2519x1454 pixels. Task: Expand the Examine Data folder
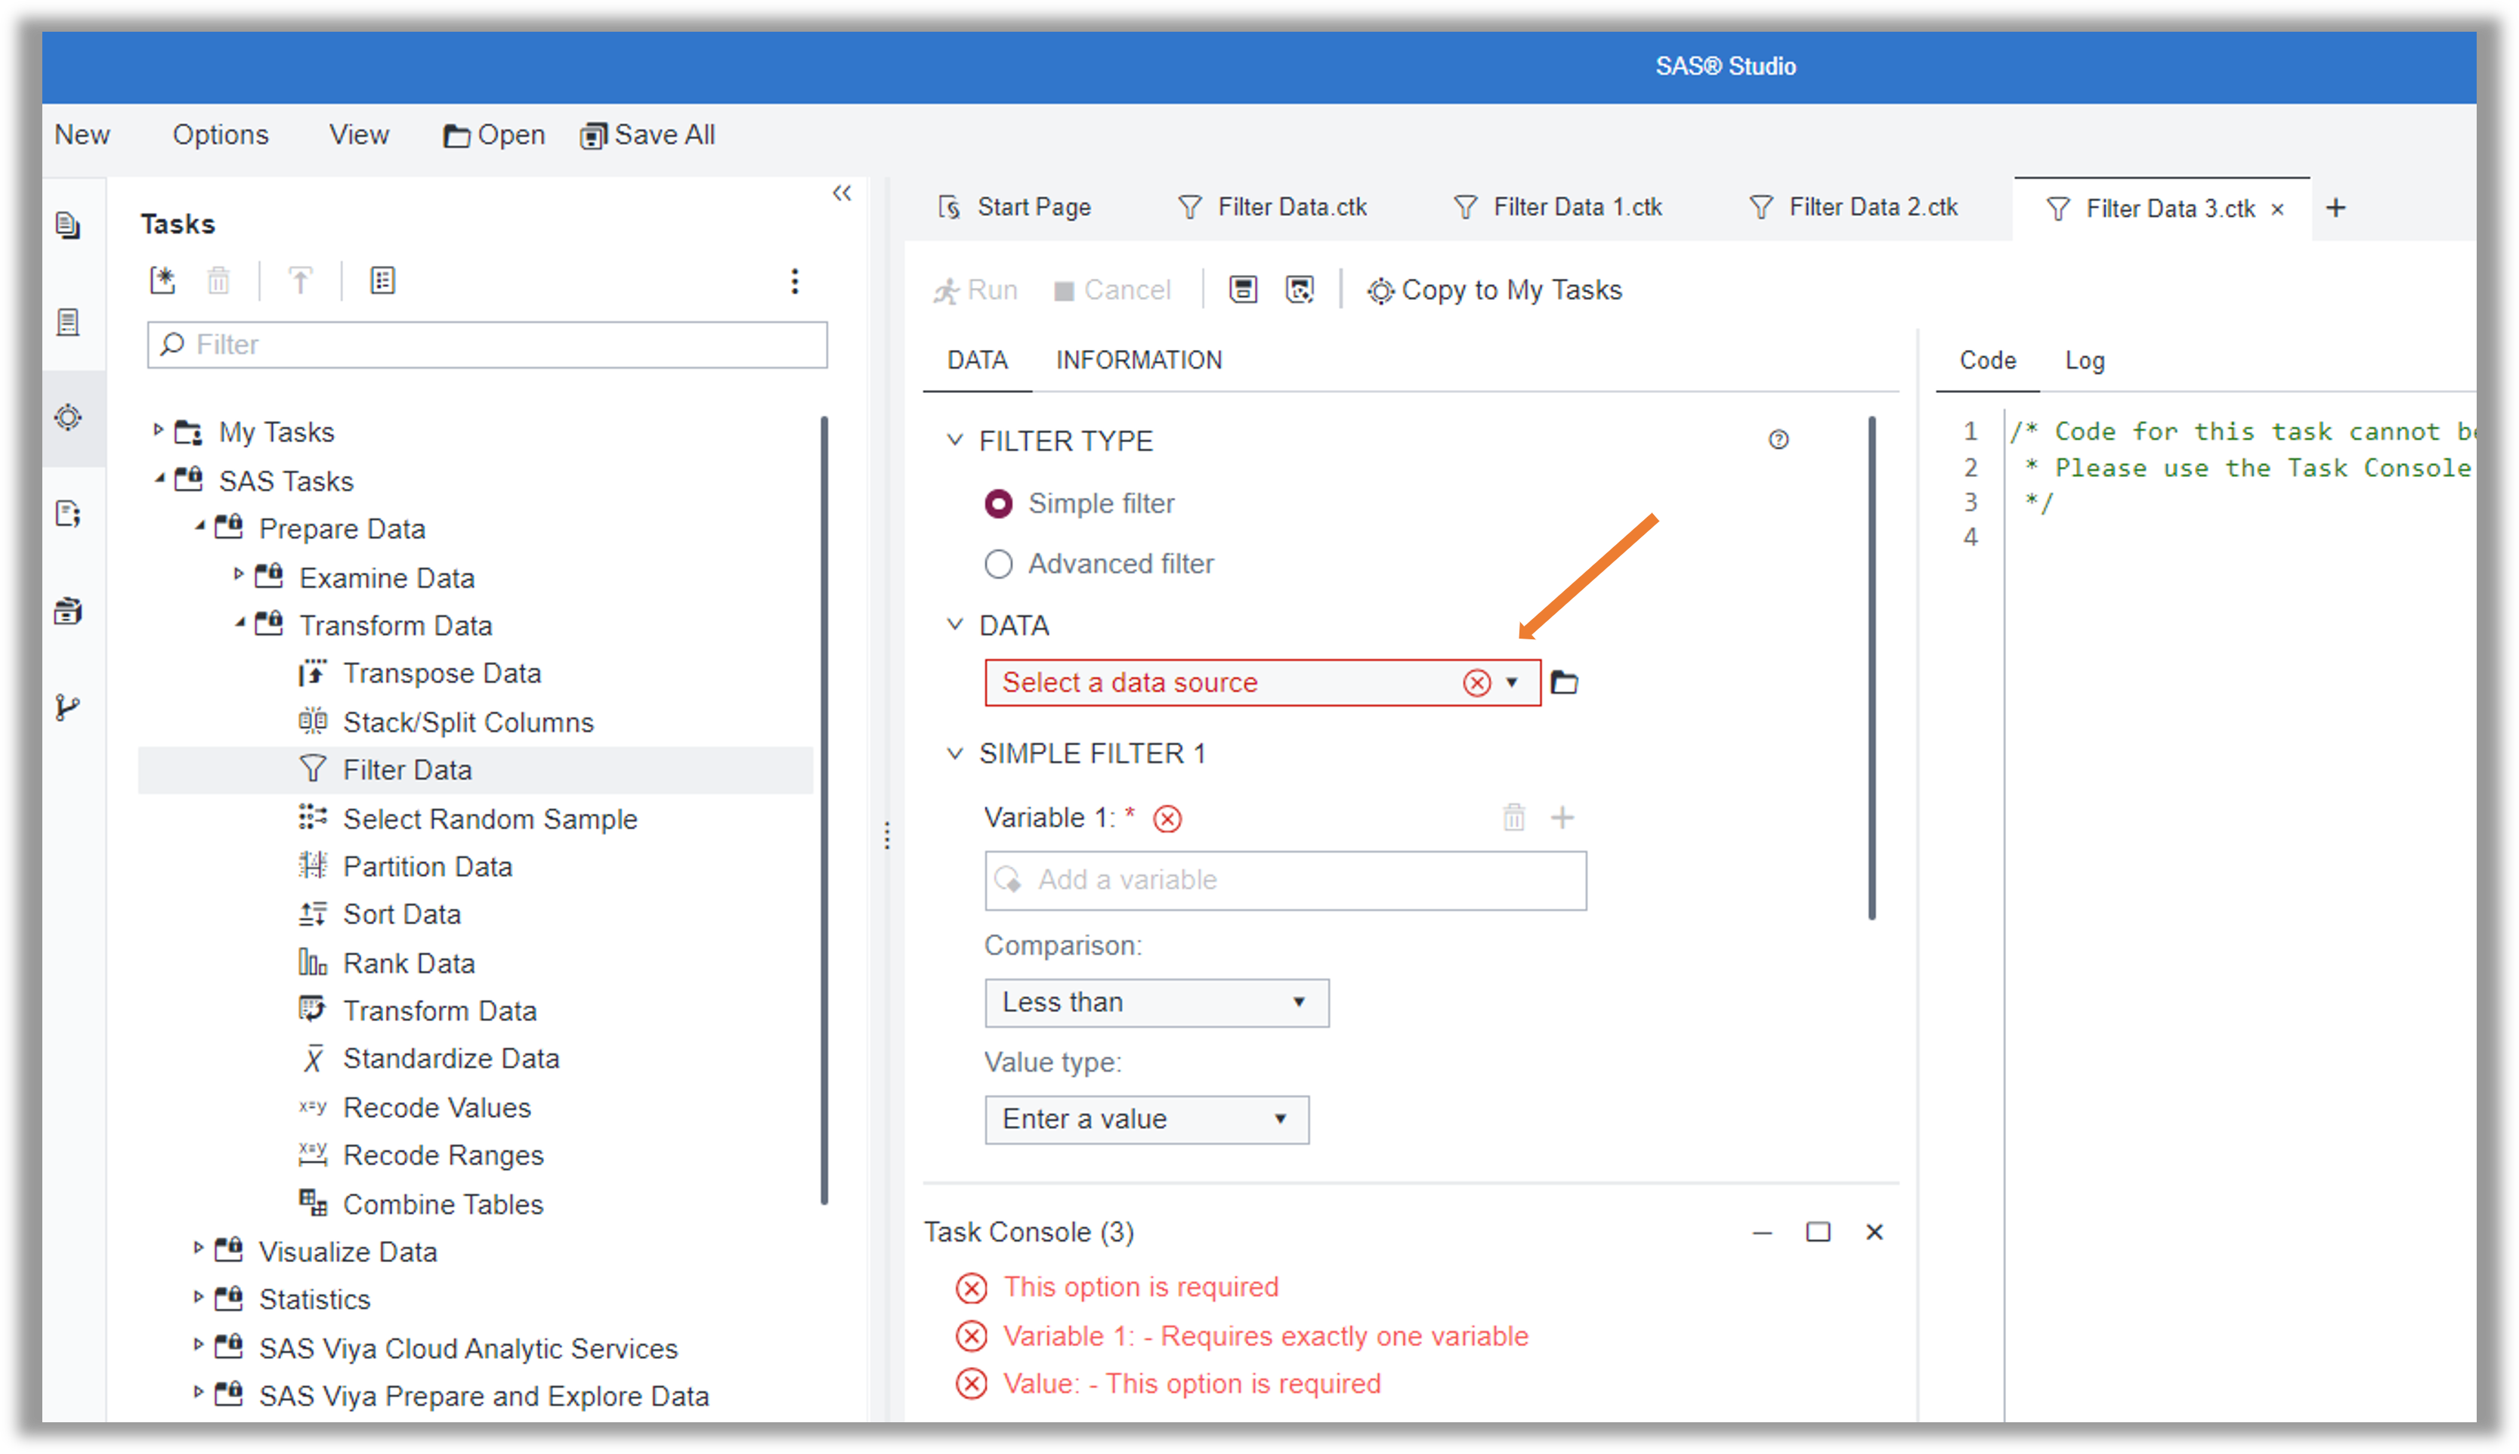[x=239, y=574]
